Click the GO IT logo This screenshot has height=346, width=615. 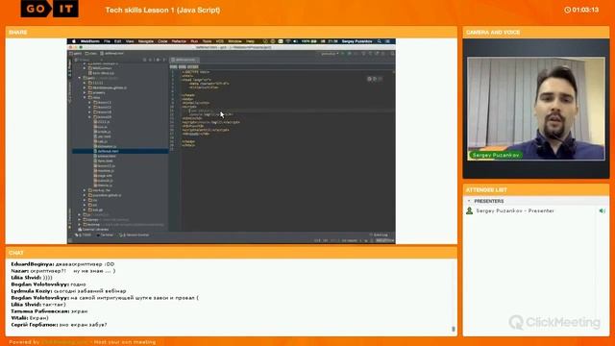point(49,9)
